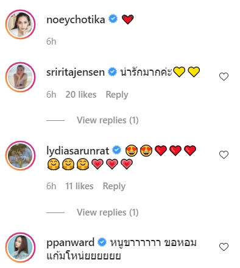Image resolution: width=240 pixels, height=268 pixels.
Task: Click the lydiasarunrat username
Action: (78, 151)
